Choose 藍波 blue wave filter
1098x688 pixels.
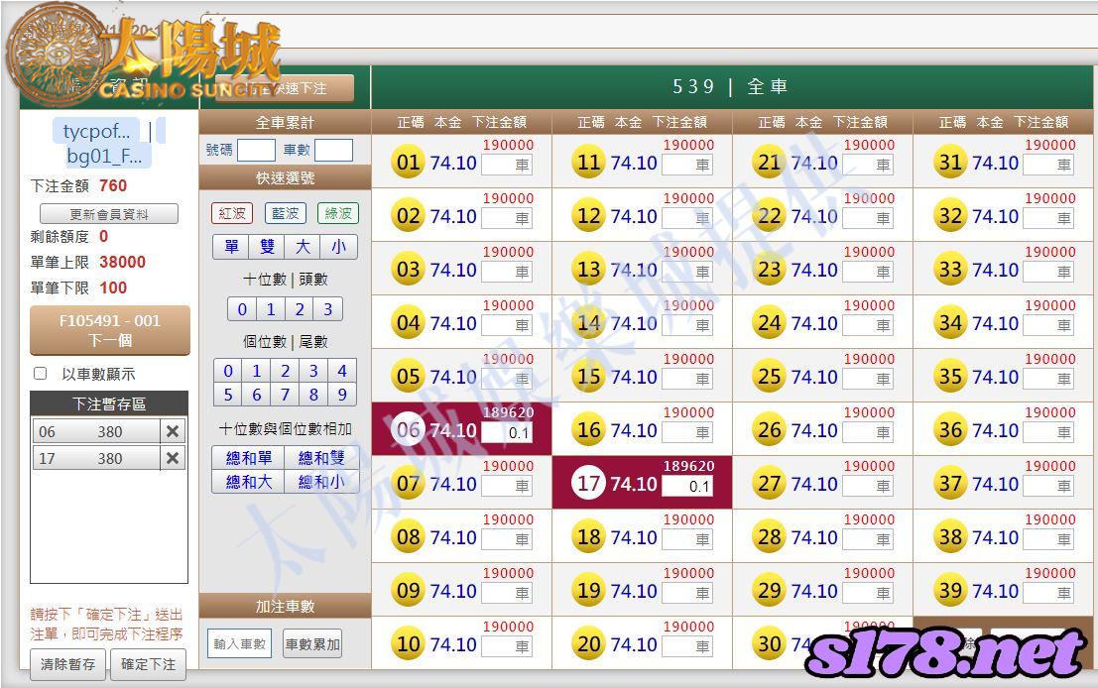(x=285, y=213)
